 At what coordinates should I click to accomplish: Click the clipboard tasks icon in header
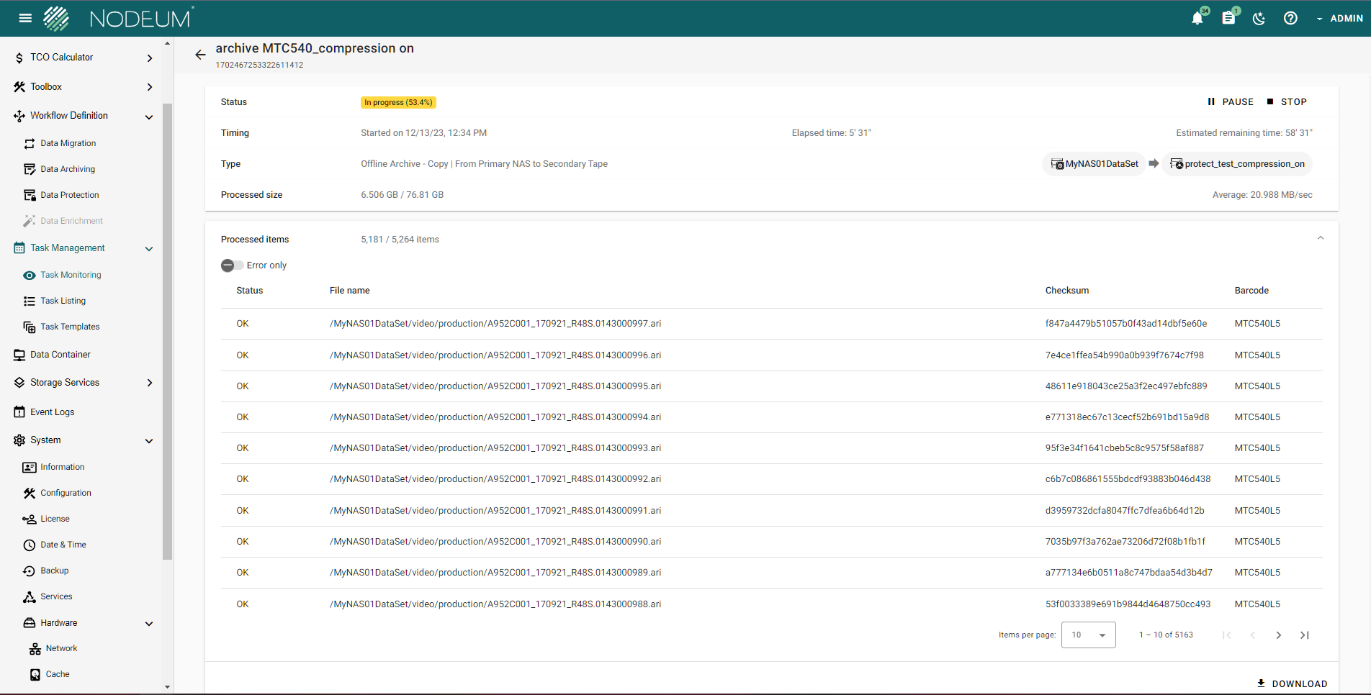point(1228,19)
